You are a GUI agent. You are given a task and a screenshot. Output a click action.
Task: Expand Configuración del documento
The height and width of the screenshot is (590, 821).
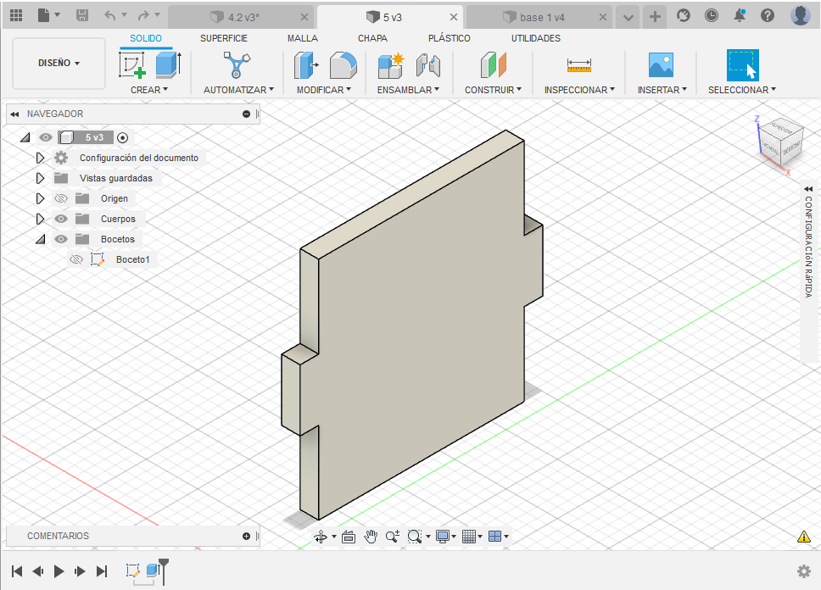(41, 158)
